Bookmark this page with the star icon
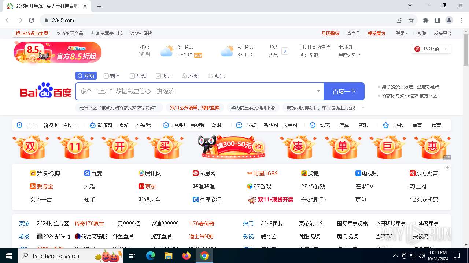469x263 pixels. [x=411, y=20]
